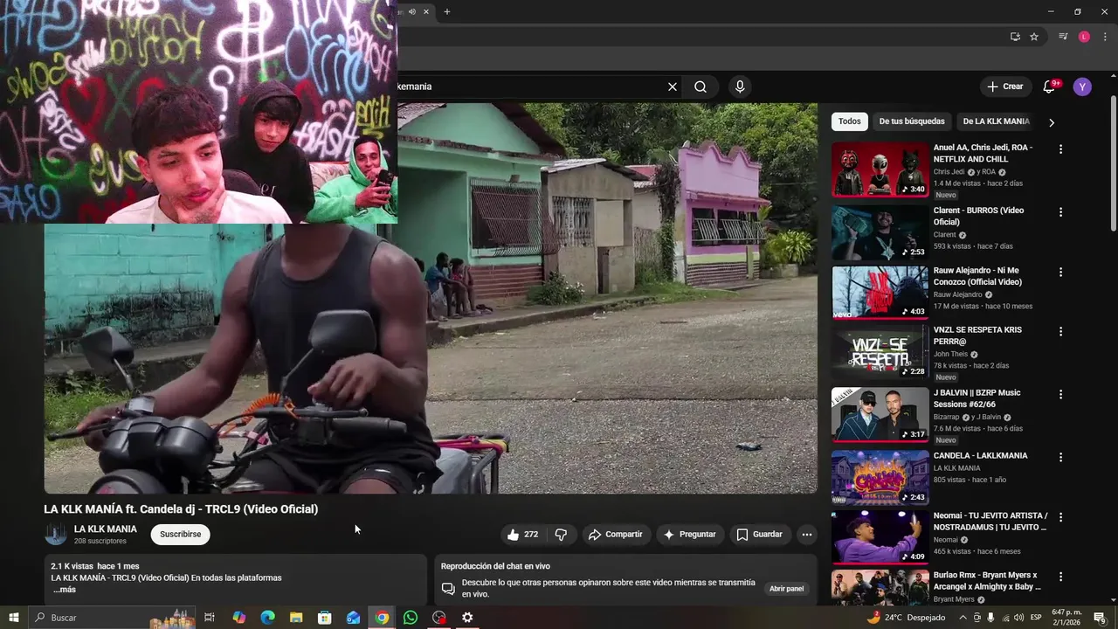
Task: Open Neomai TU JEVITO ARTISTA title
Action: (x=990, y=521)
